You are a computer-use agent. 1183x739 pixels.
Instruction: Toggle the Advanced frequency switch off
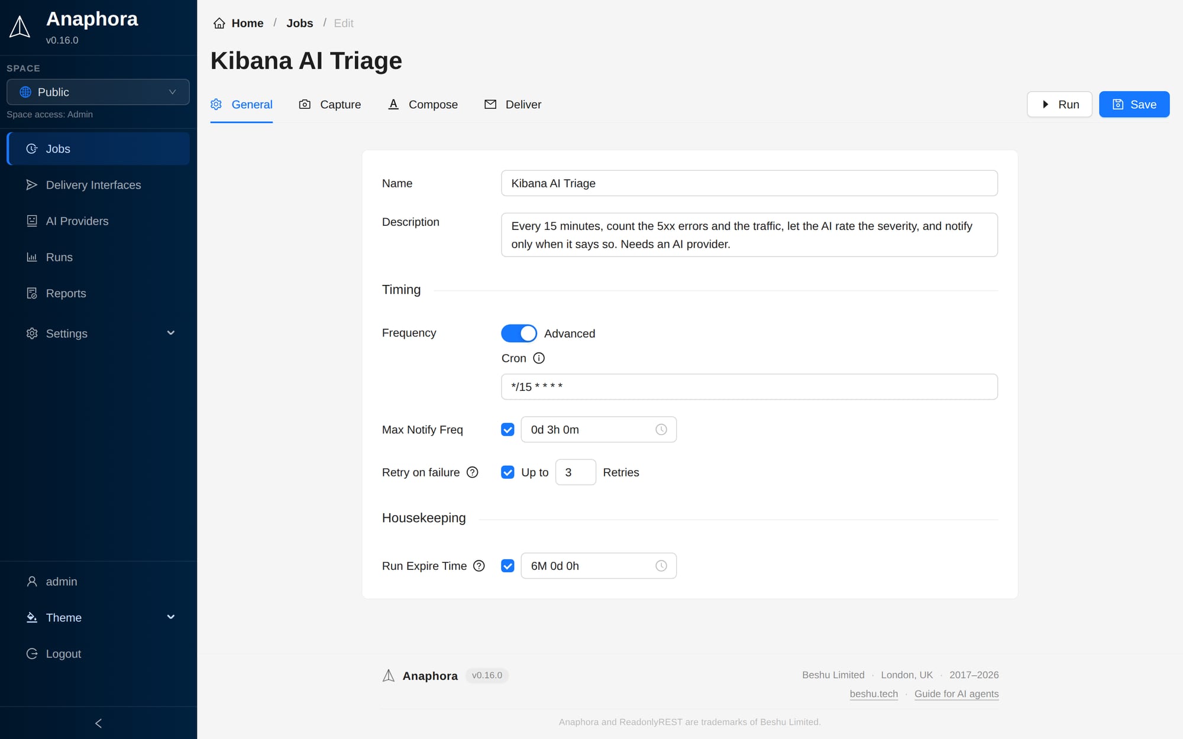pyautogui.click(x=519, y=333)
